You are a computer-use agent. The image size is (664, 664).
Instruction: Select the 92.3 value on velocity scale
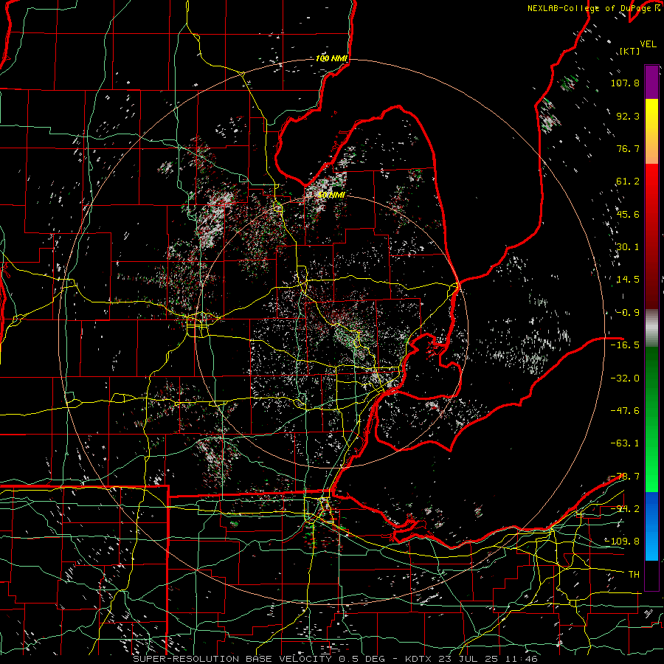(628, 116)
